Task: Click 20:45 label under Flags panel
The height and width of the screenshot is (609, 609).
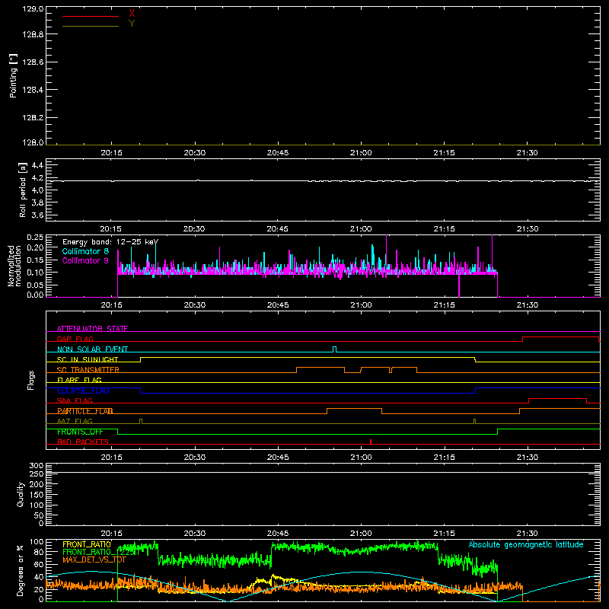Action: (278, 458)
